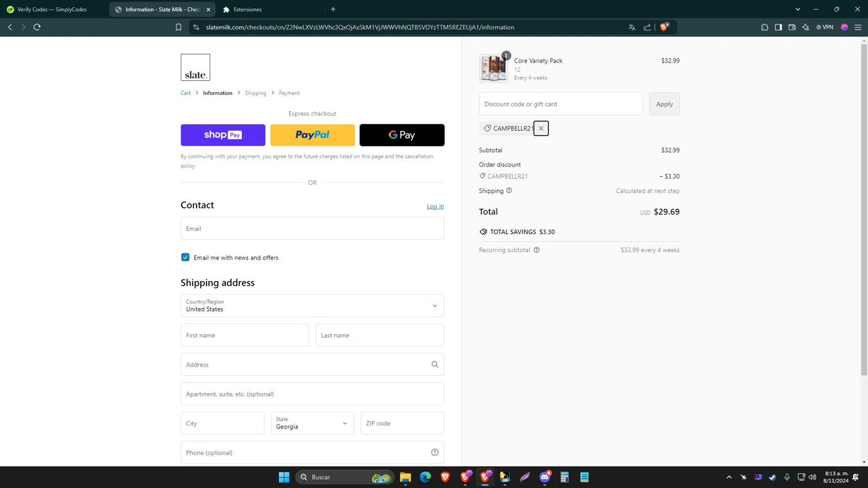This screenshot has height=488, width=868.
Task: Open the Leo AI sparkle icon
Action: click(x=806, y=27)
